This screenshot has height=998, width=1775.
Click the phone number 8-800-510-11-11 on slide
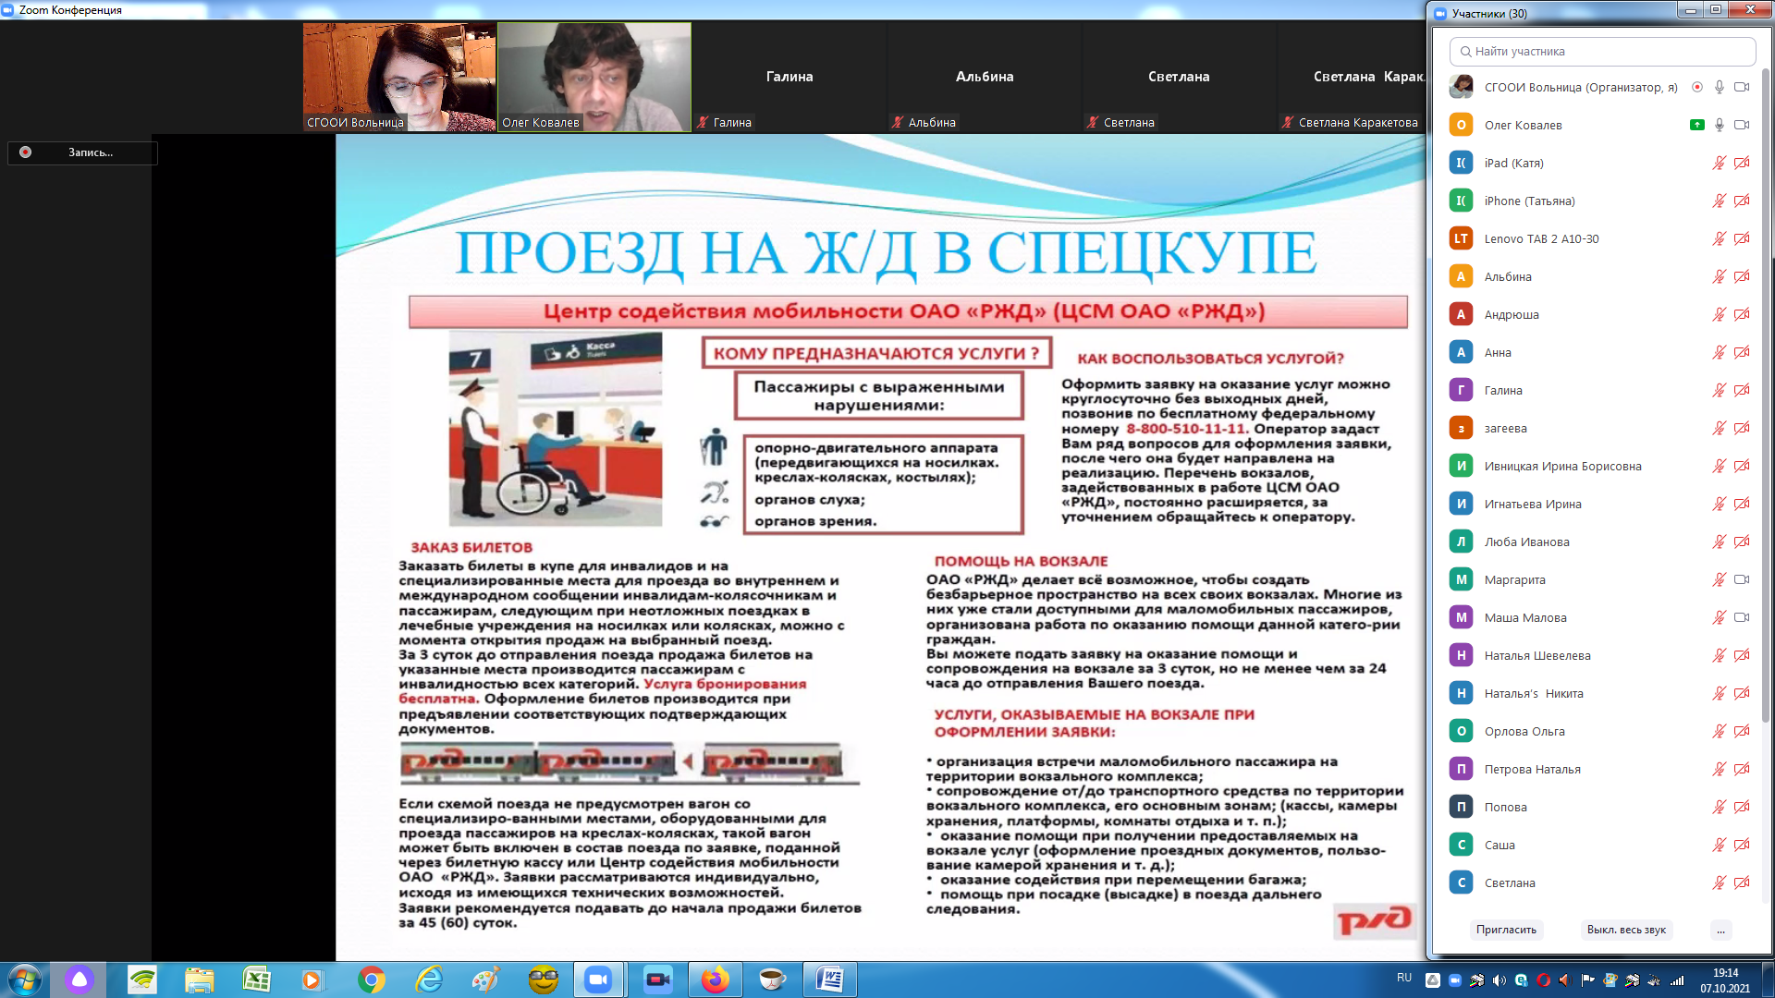(1186, 429)
